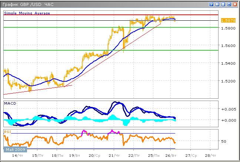This screenshot has height=162, width=240.
Task: Maximize the GBP/USD chart window
Action: point(229,4)
